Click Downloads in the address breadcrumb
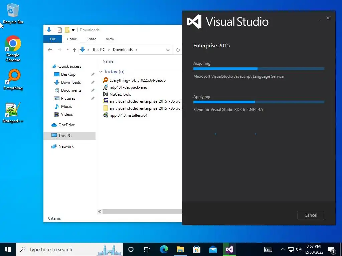Image resolution: width=342 pixels, height=256 pixels. [123, 50]
